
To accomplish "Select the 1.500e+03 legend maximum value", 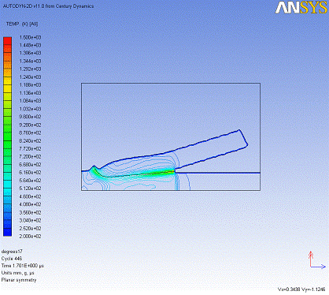I will coord(30,37).
